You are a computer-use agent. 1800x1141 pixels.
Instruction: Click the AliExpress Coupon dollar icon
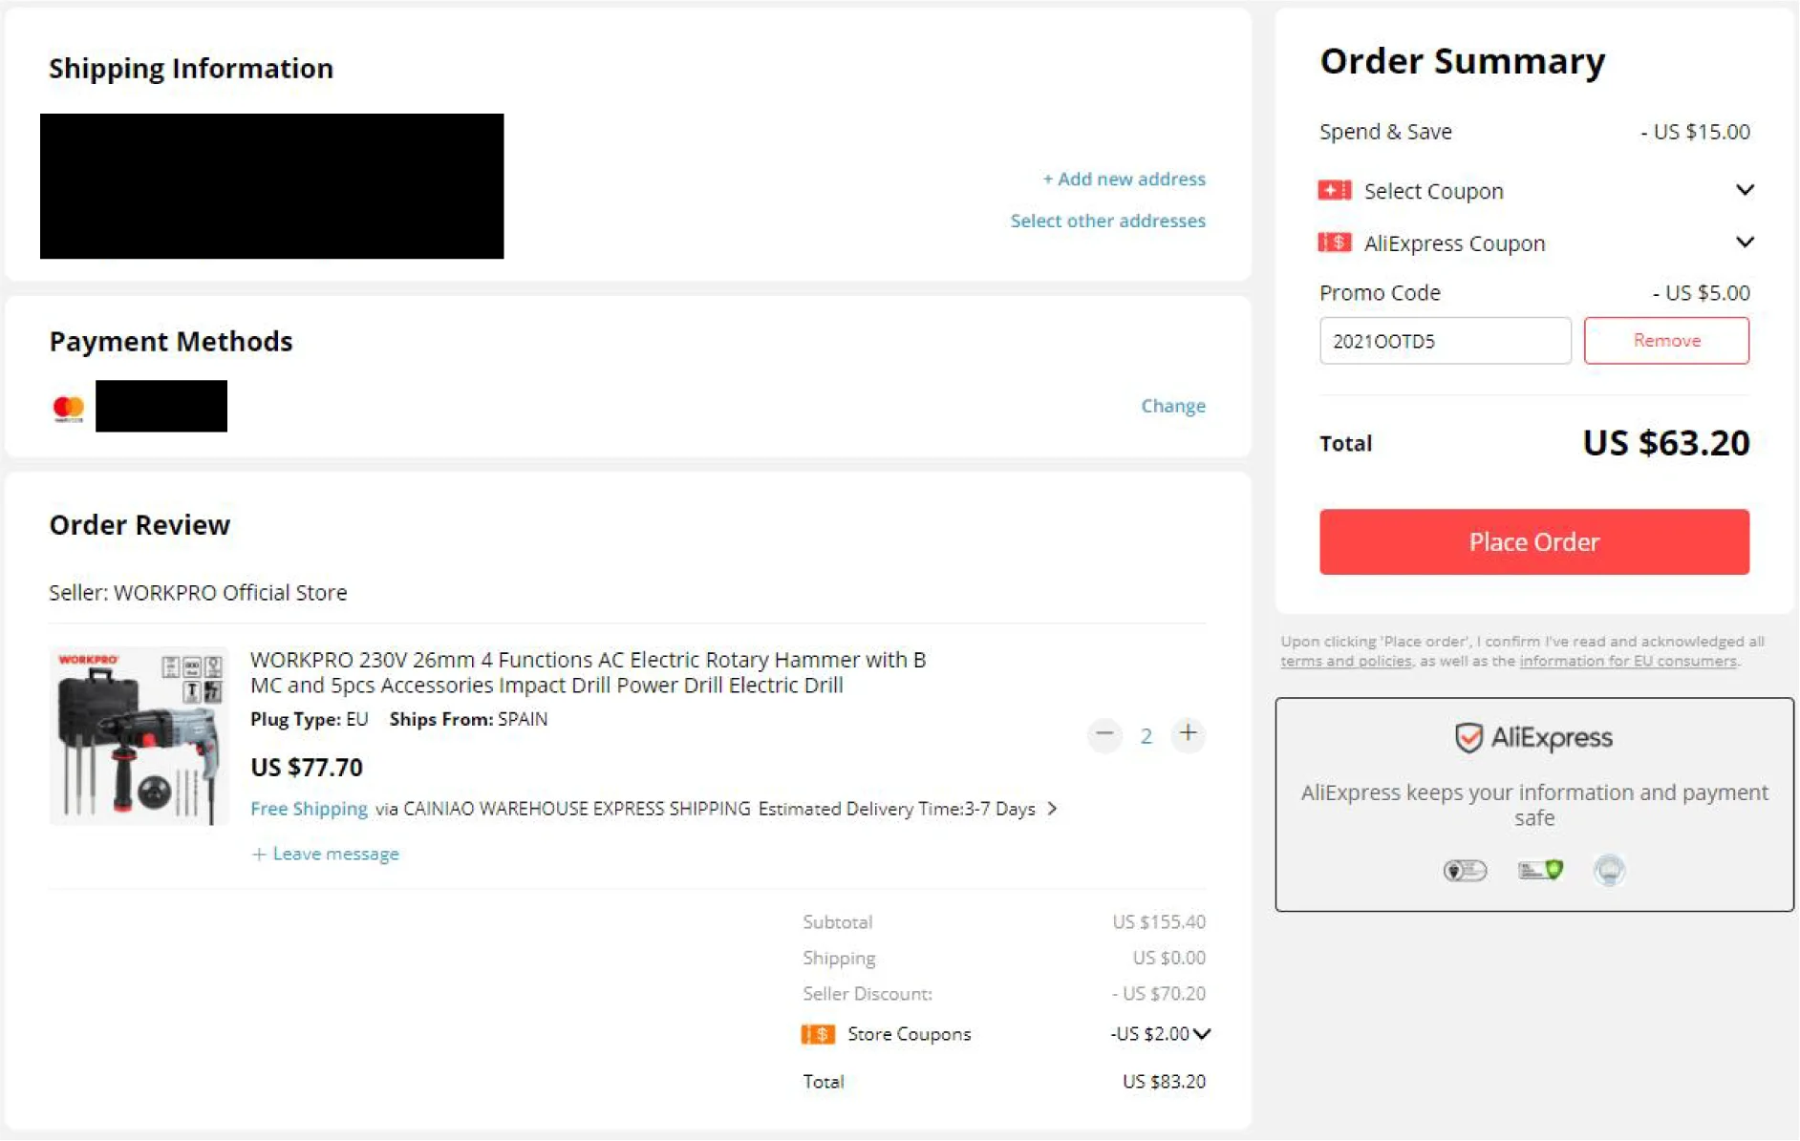click(1334, 243)
